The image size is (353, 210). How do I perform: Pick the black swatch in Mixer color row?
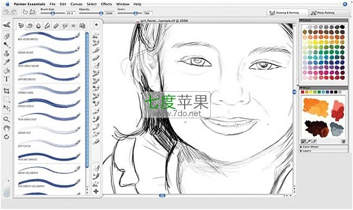coord(336,92)
